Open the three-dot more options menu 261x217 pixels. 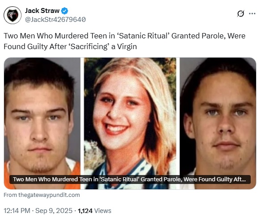(252, 14)
